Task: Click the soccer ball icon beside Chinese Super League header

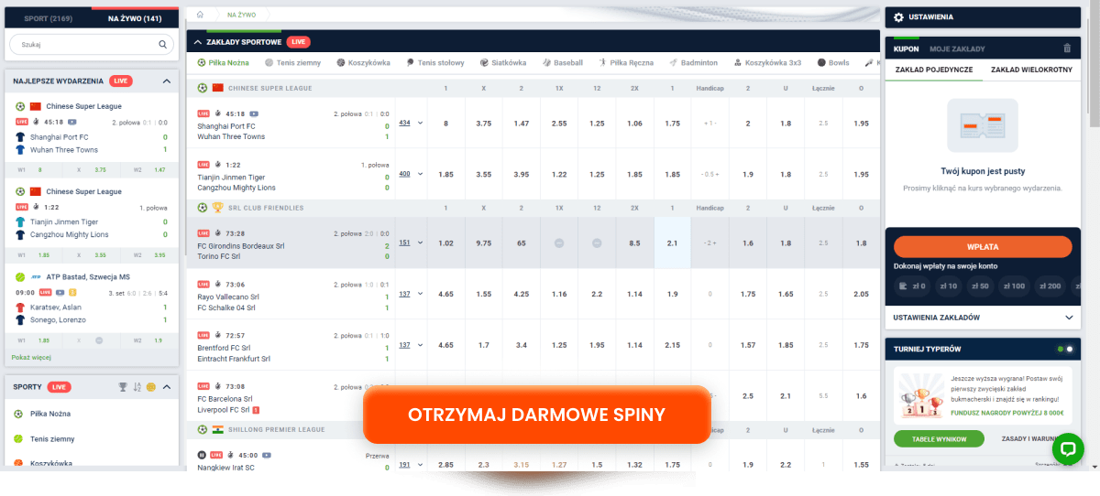Action: pos(203,88)
